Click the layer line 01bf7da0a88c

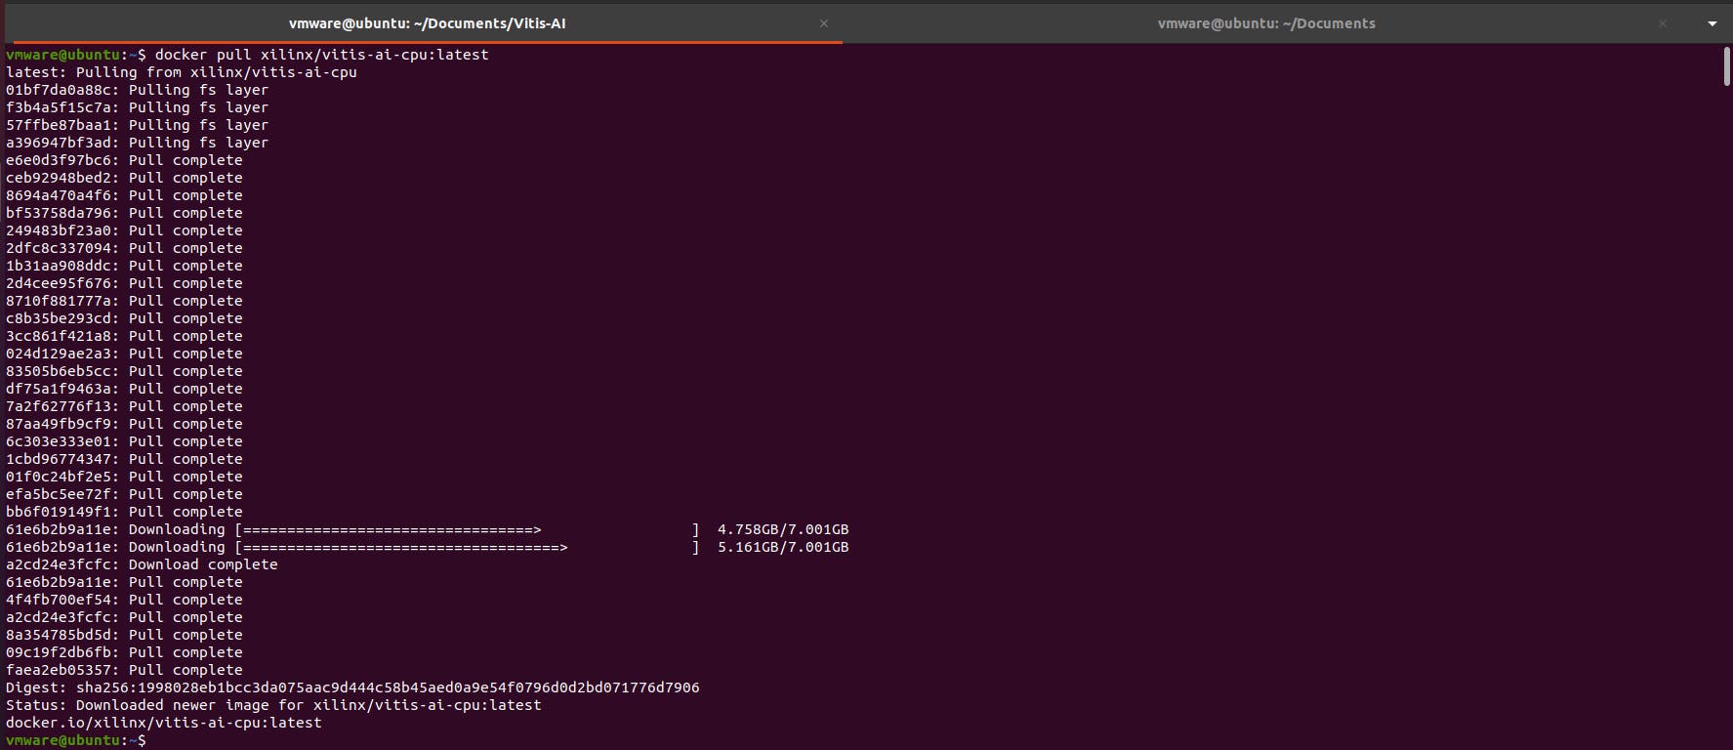click(137, 90)
